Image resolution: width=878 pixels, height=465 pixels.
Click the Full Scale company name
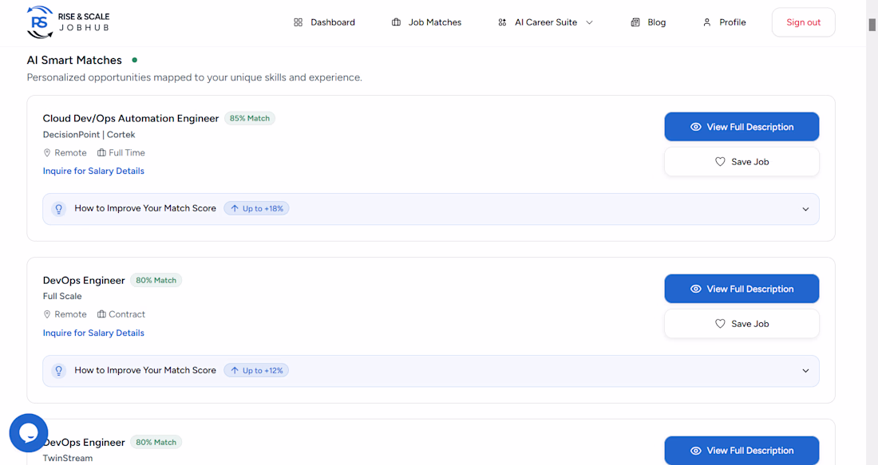(62, 296)
